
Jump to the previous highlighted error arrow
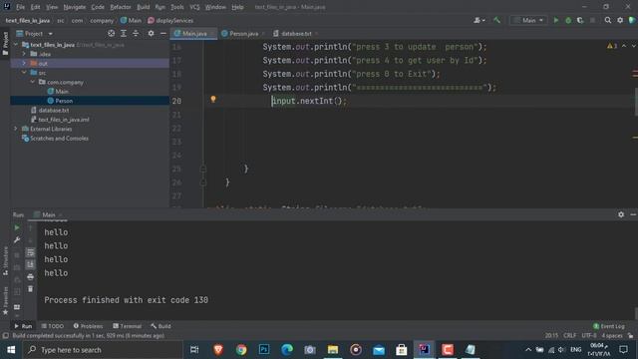tap(624, 46)
